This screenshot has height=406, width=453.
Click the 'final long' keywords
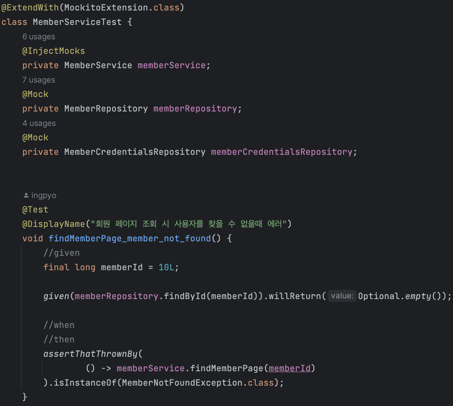[x=69, y=267]
